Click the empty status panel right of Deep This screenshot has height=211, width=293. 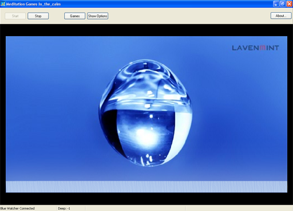click(136, 208)
